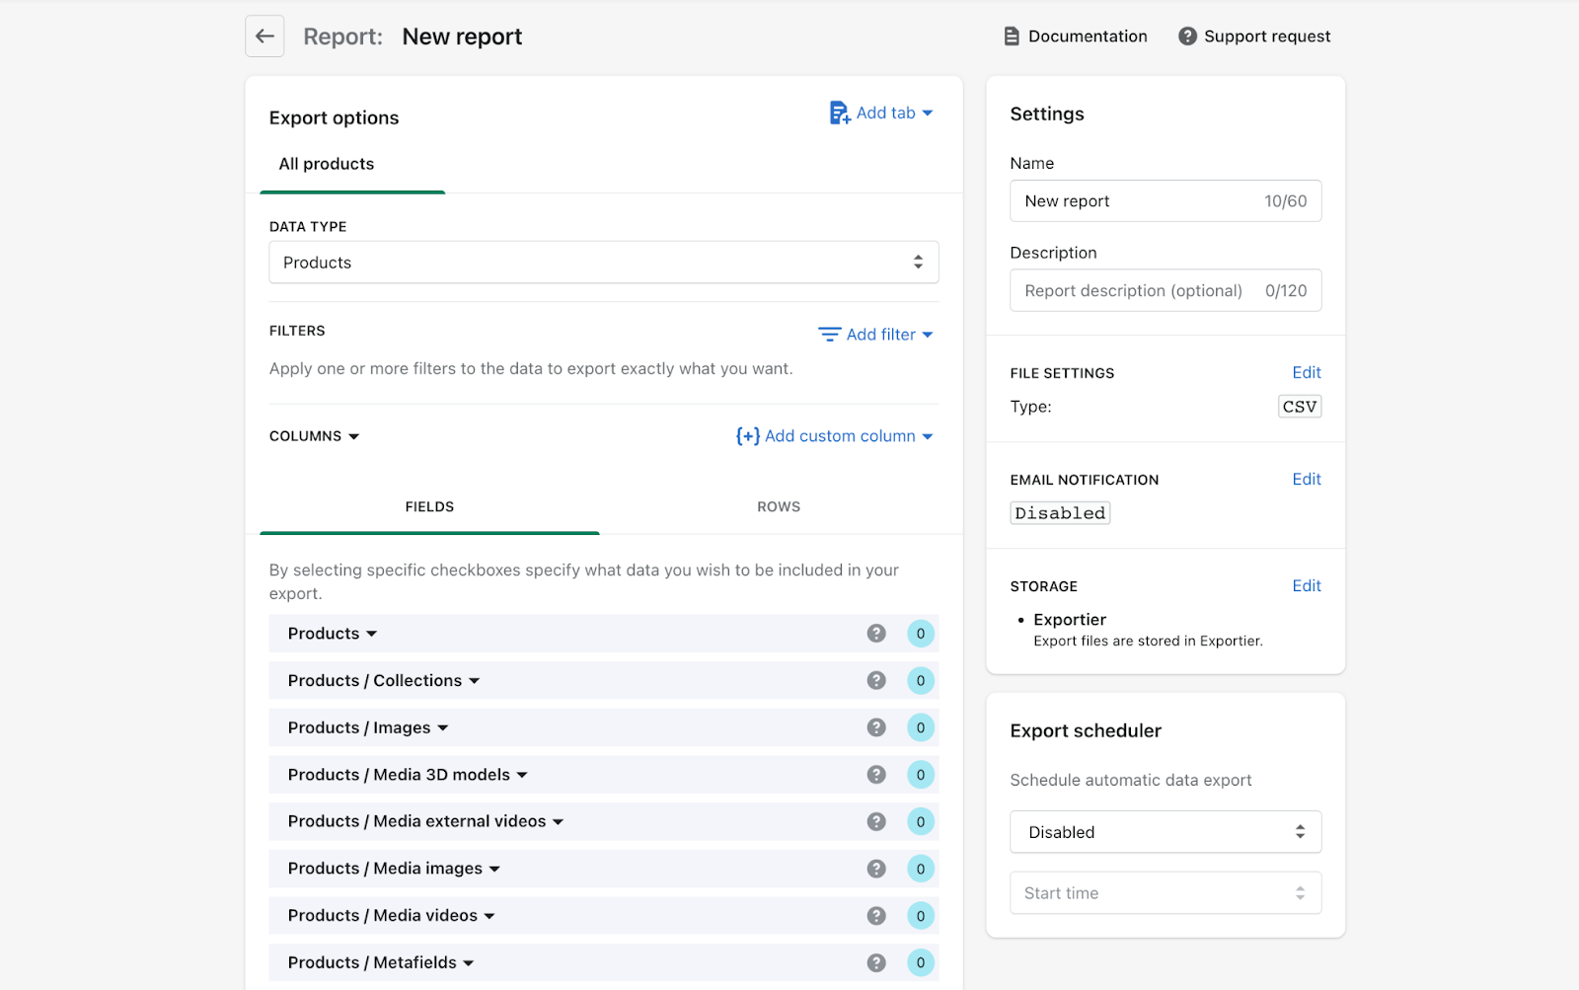Screen dimensions: 1579x990
Task: Select the All products tab
Action: (x=327, y=164)
